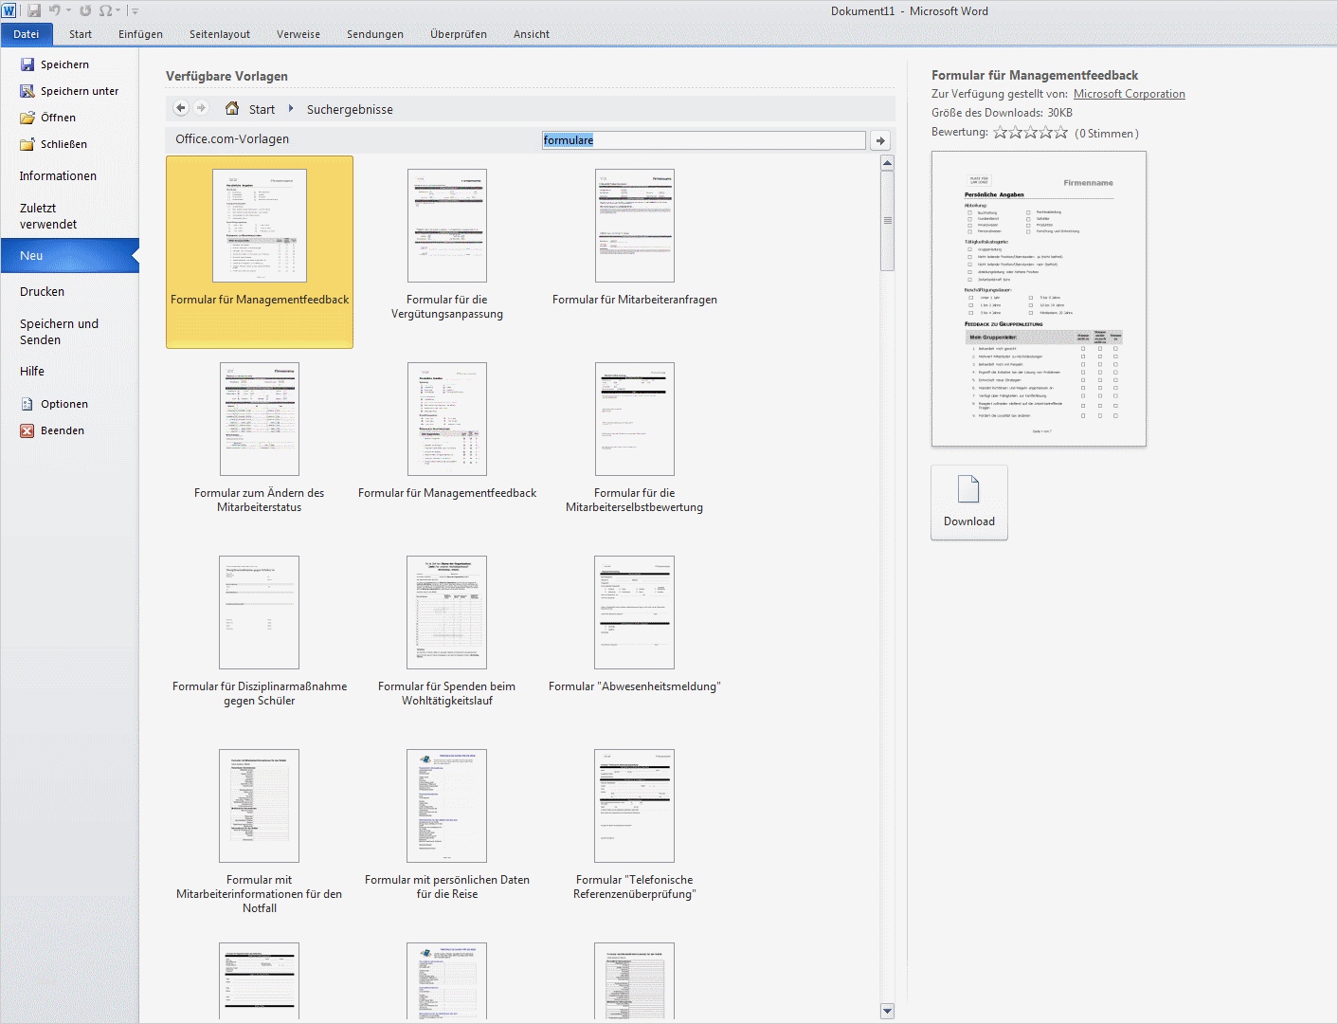
Task: Click the Download button for the selected template
Action: (x=968, y=503)
